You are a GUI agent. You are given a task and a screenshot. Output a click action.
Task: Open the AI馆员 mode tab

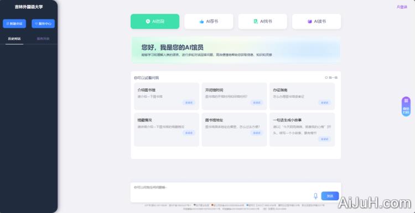tap(155, 22)
